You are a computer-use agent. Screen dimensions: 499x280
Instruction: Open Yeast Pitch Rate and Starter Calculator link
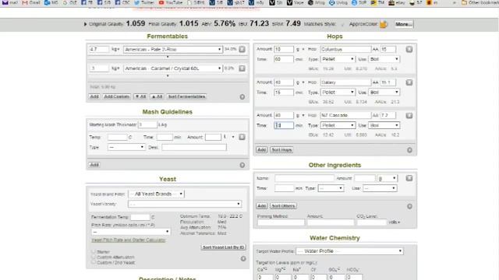[x=128, y=240]
